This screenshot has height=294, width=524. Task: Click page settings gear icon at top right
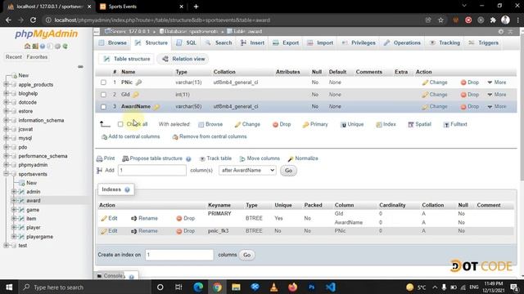(x=500, y=31)
